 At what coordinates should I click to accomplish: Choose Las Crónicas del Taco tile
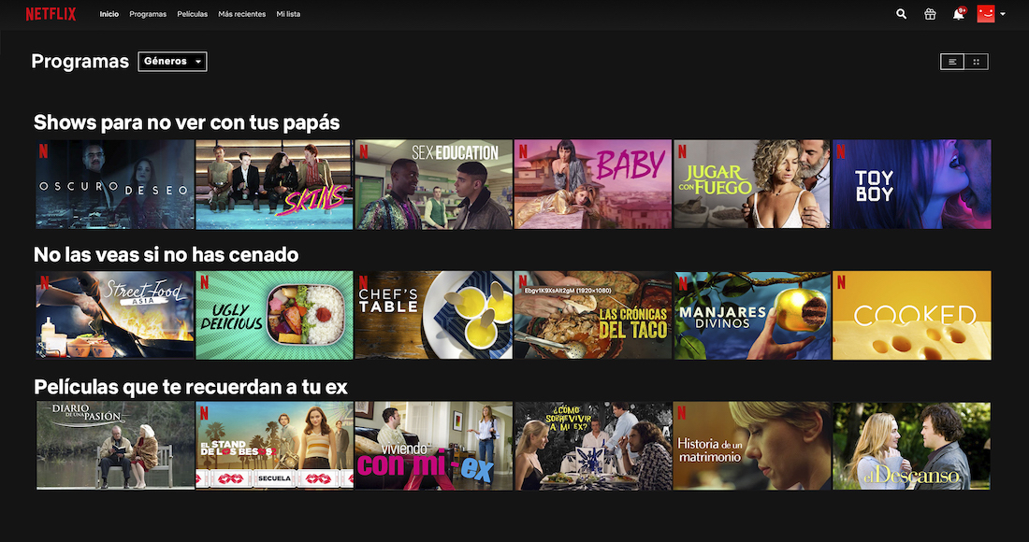(x=592, y=315)
